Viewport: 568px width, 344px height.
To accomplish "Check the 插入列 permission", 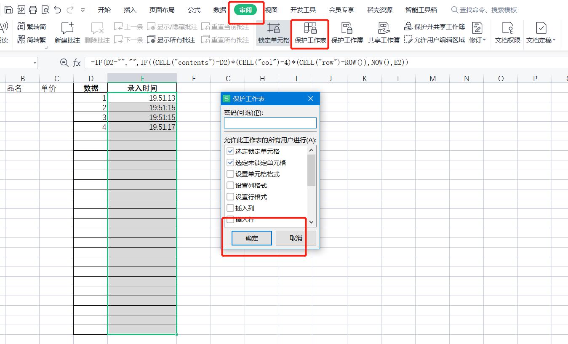I will coord(230,208).
